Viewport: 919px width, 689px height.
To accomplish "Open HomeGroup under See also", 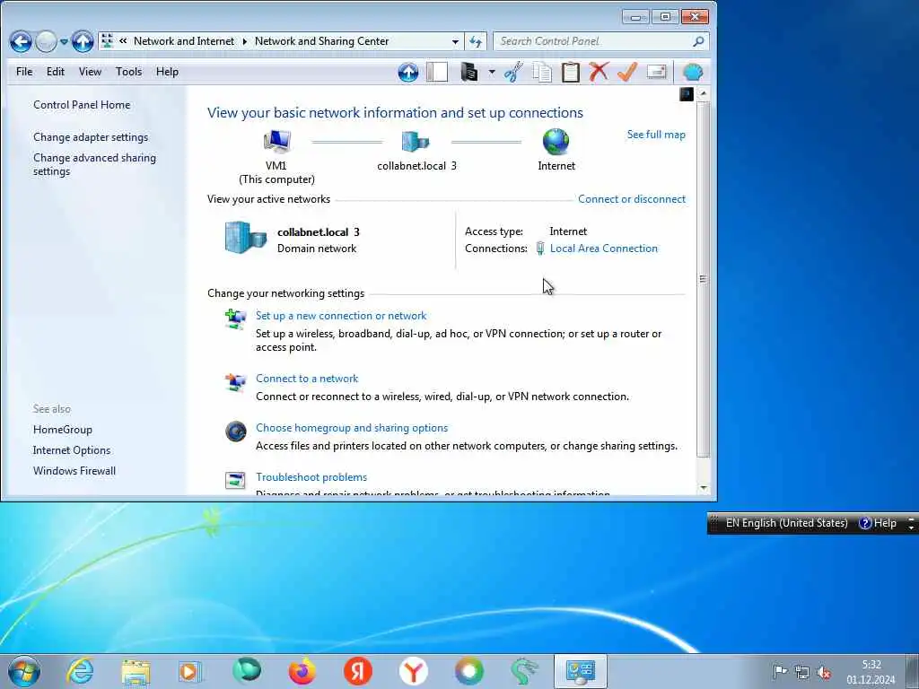I will coord(62,430).
